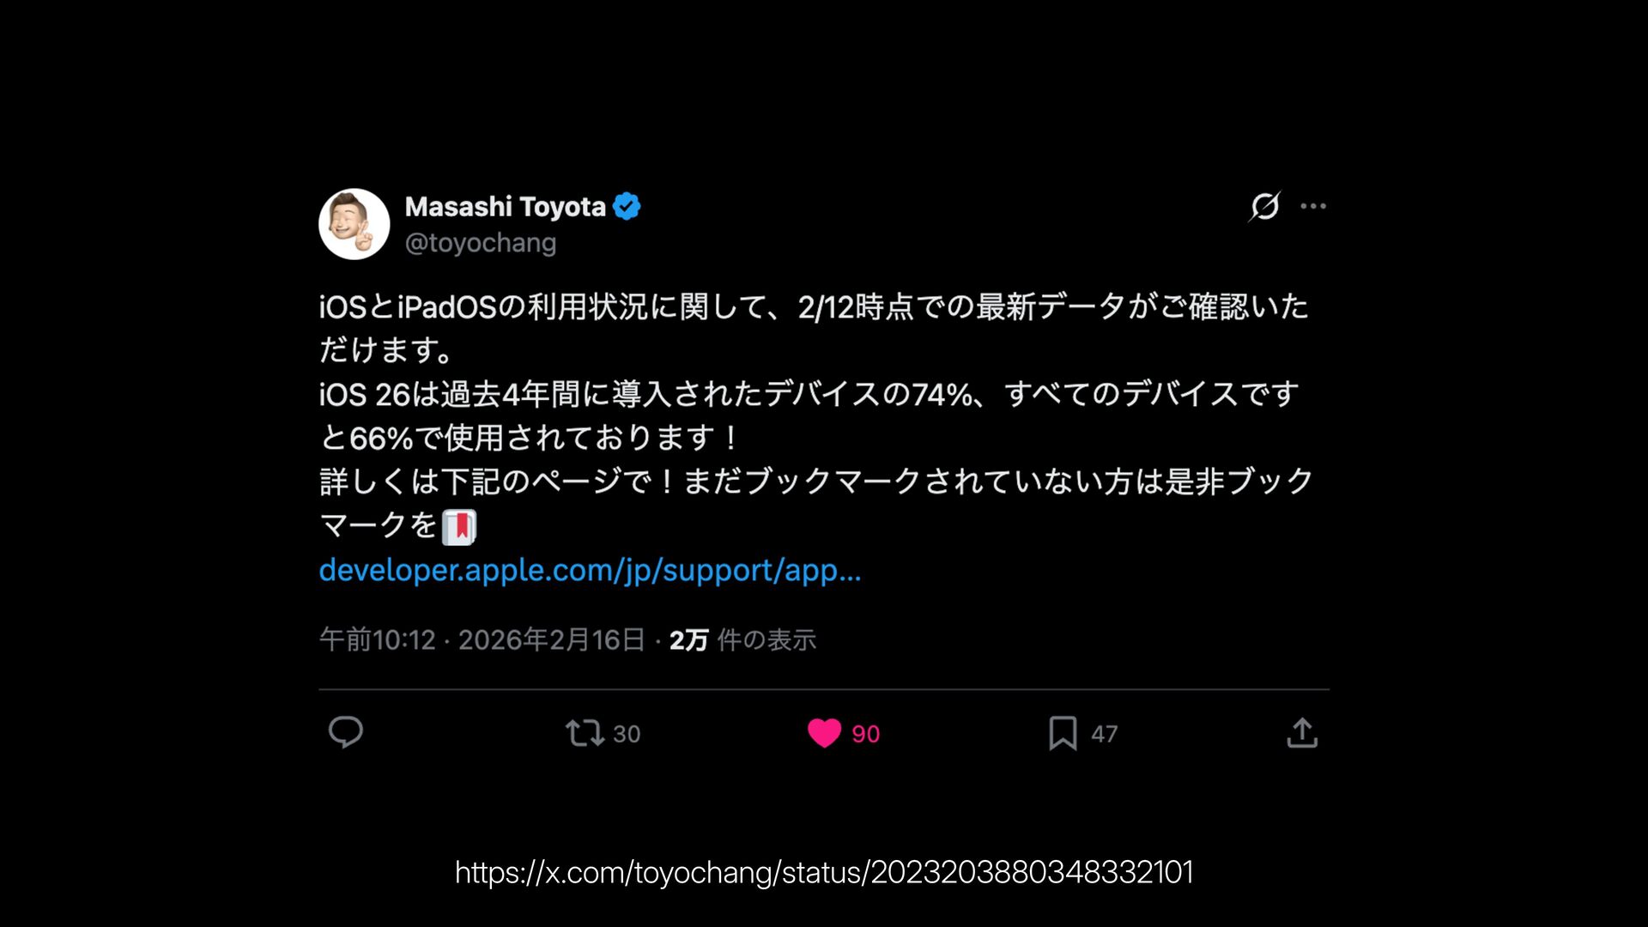This screenshot has width=1648, height=927.
Task: Click the post date 2026年2月16日
Action: pos(551,639)
